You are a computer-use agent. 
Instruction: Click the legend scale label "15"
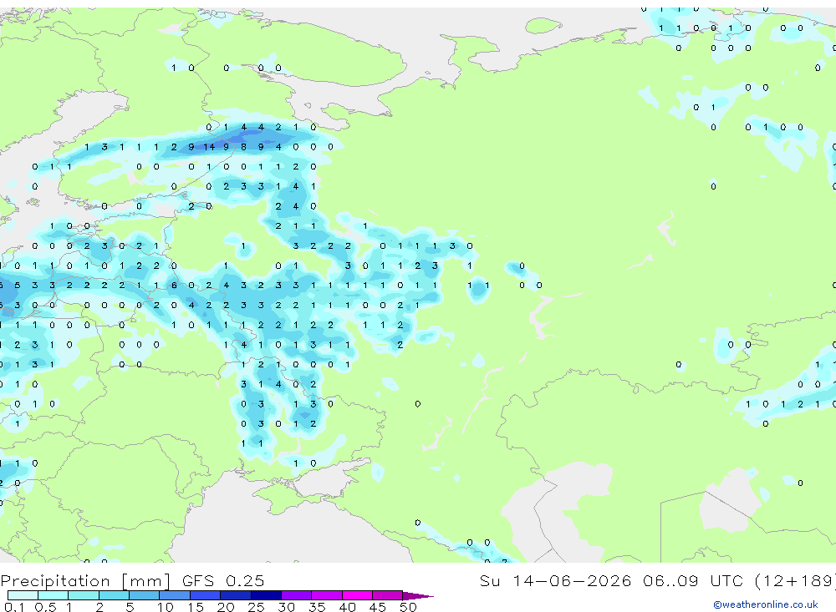coord(196,607)
